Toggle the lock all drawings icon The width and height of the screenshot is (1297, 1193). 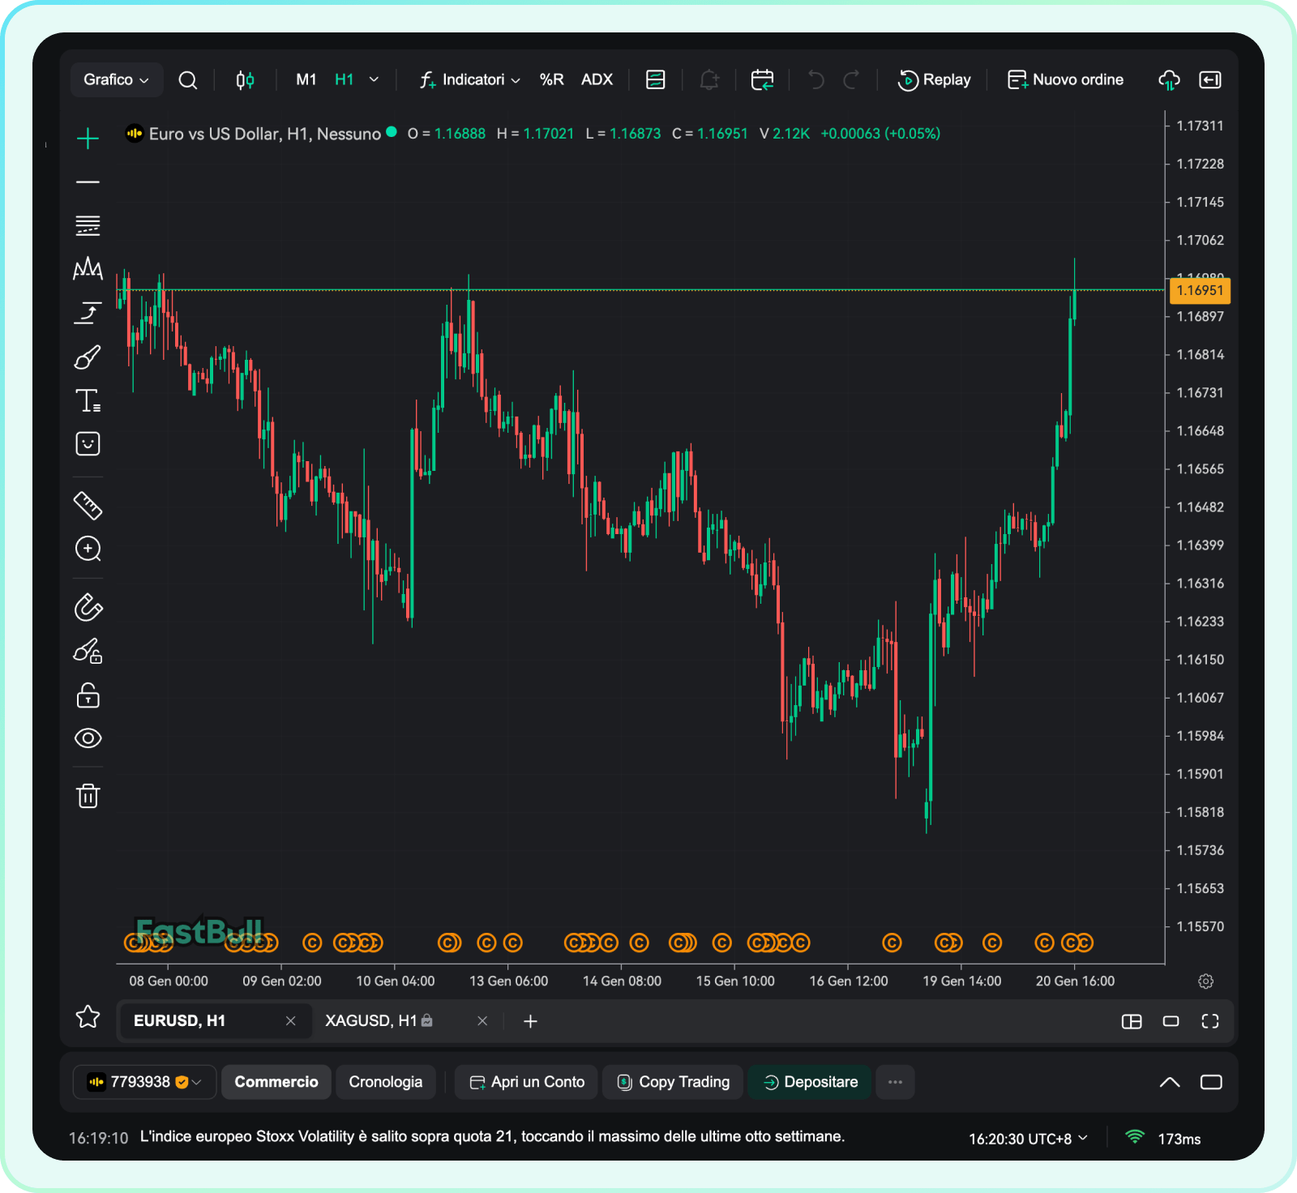pyautogui.click(x=88, y=695)
